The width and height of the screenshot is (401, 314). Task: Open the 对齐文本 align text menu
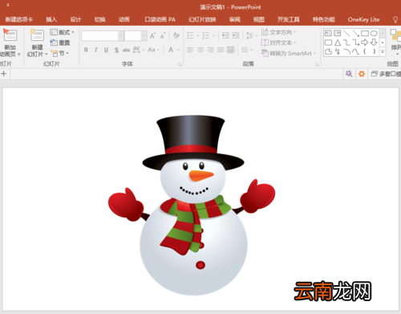(278, 43)
